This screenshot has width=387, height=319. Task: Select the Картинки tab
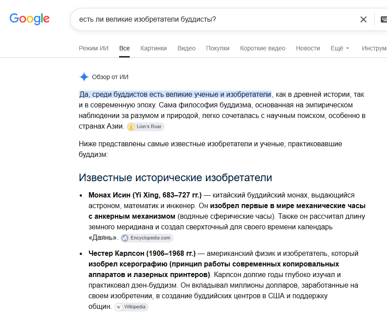(154, 48)
